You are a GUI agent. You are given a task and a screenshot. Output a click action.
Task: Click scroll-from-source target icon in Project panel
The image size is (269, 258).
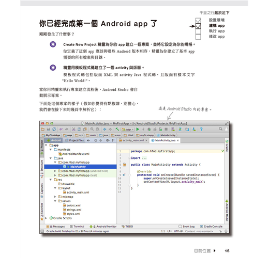[96, 140]
